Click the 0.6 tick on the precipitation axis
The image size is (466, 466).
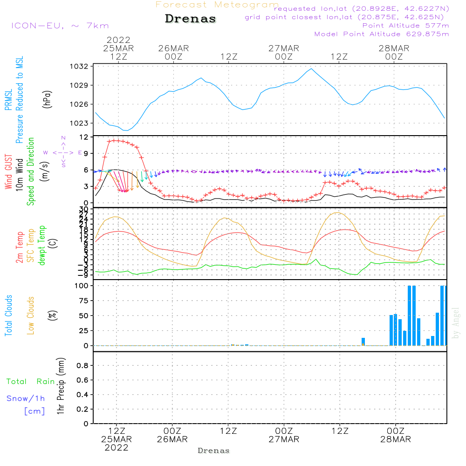(x=82, y=380)
